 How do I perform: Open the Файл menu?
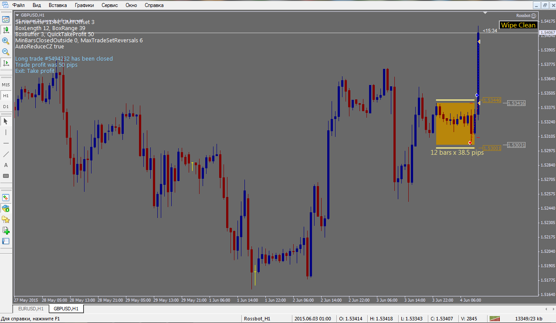coord(18,5)
